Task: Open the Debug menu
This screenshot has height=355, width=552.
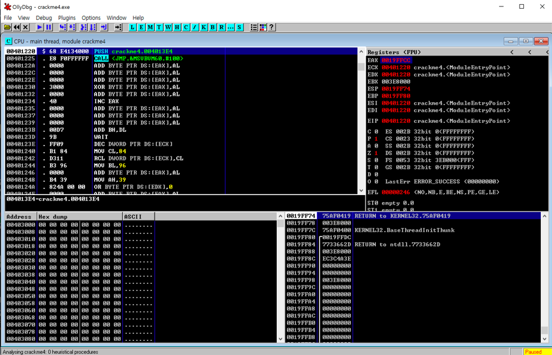Action: point(44,18)
